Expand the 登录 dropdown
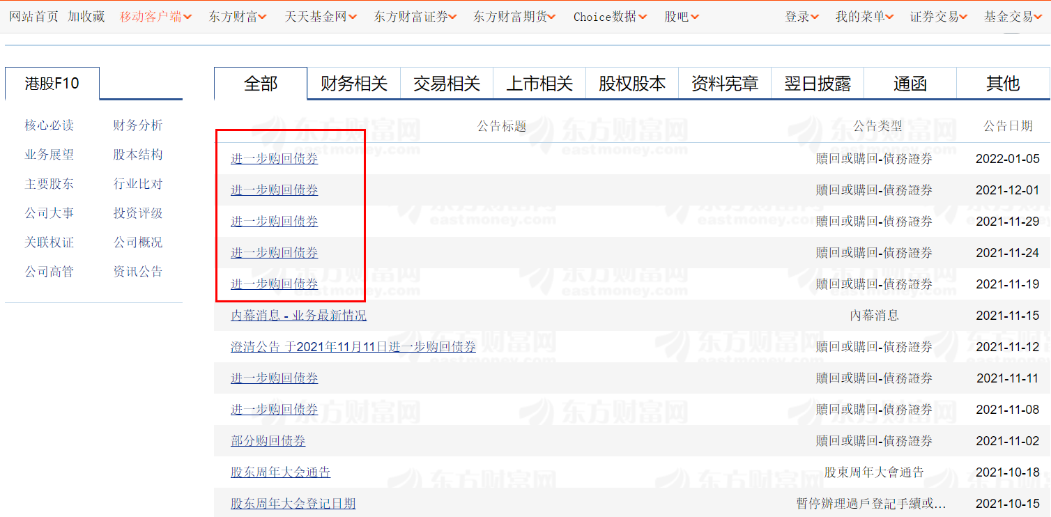 click(802, 17)
